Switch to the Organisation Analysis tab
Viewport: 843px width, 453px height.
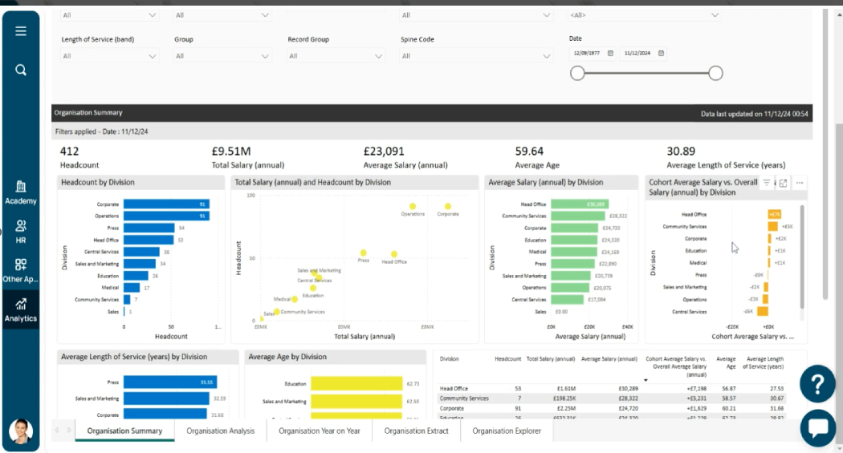(x=220, y=431)
